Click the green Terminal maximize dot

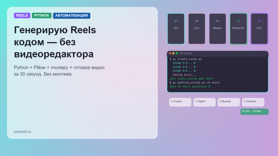(x=176, y=53)
